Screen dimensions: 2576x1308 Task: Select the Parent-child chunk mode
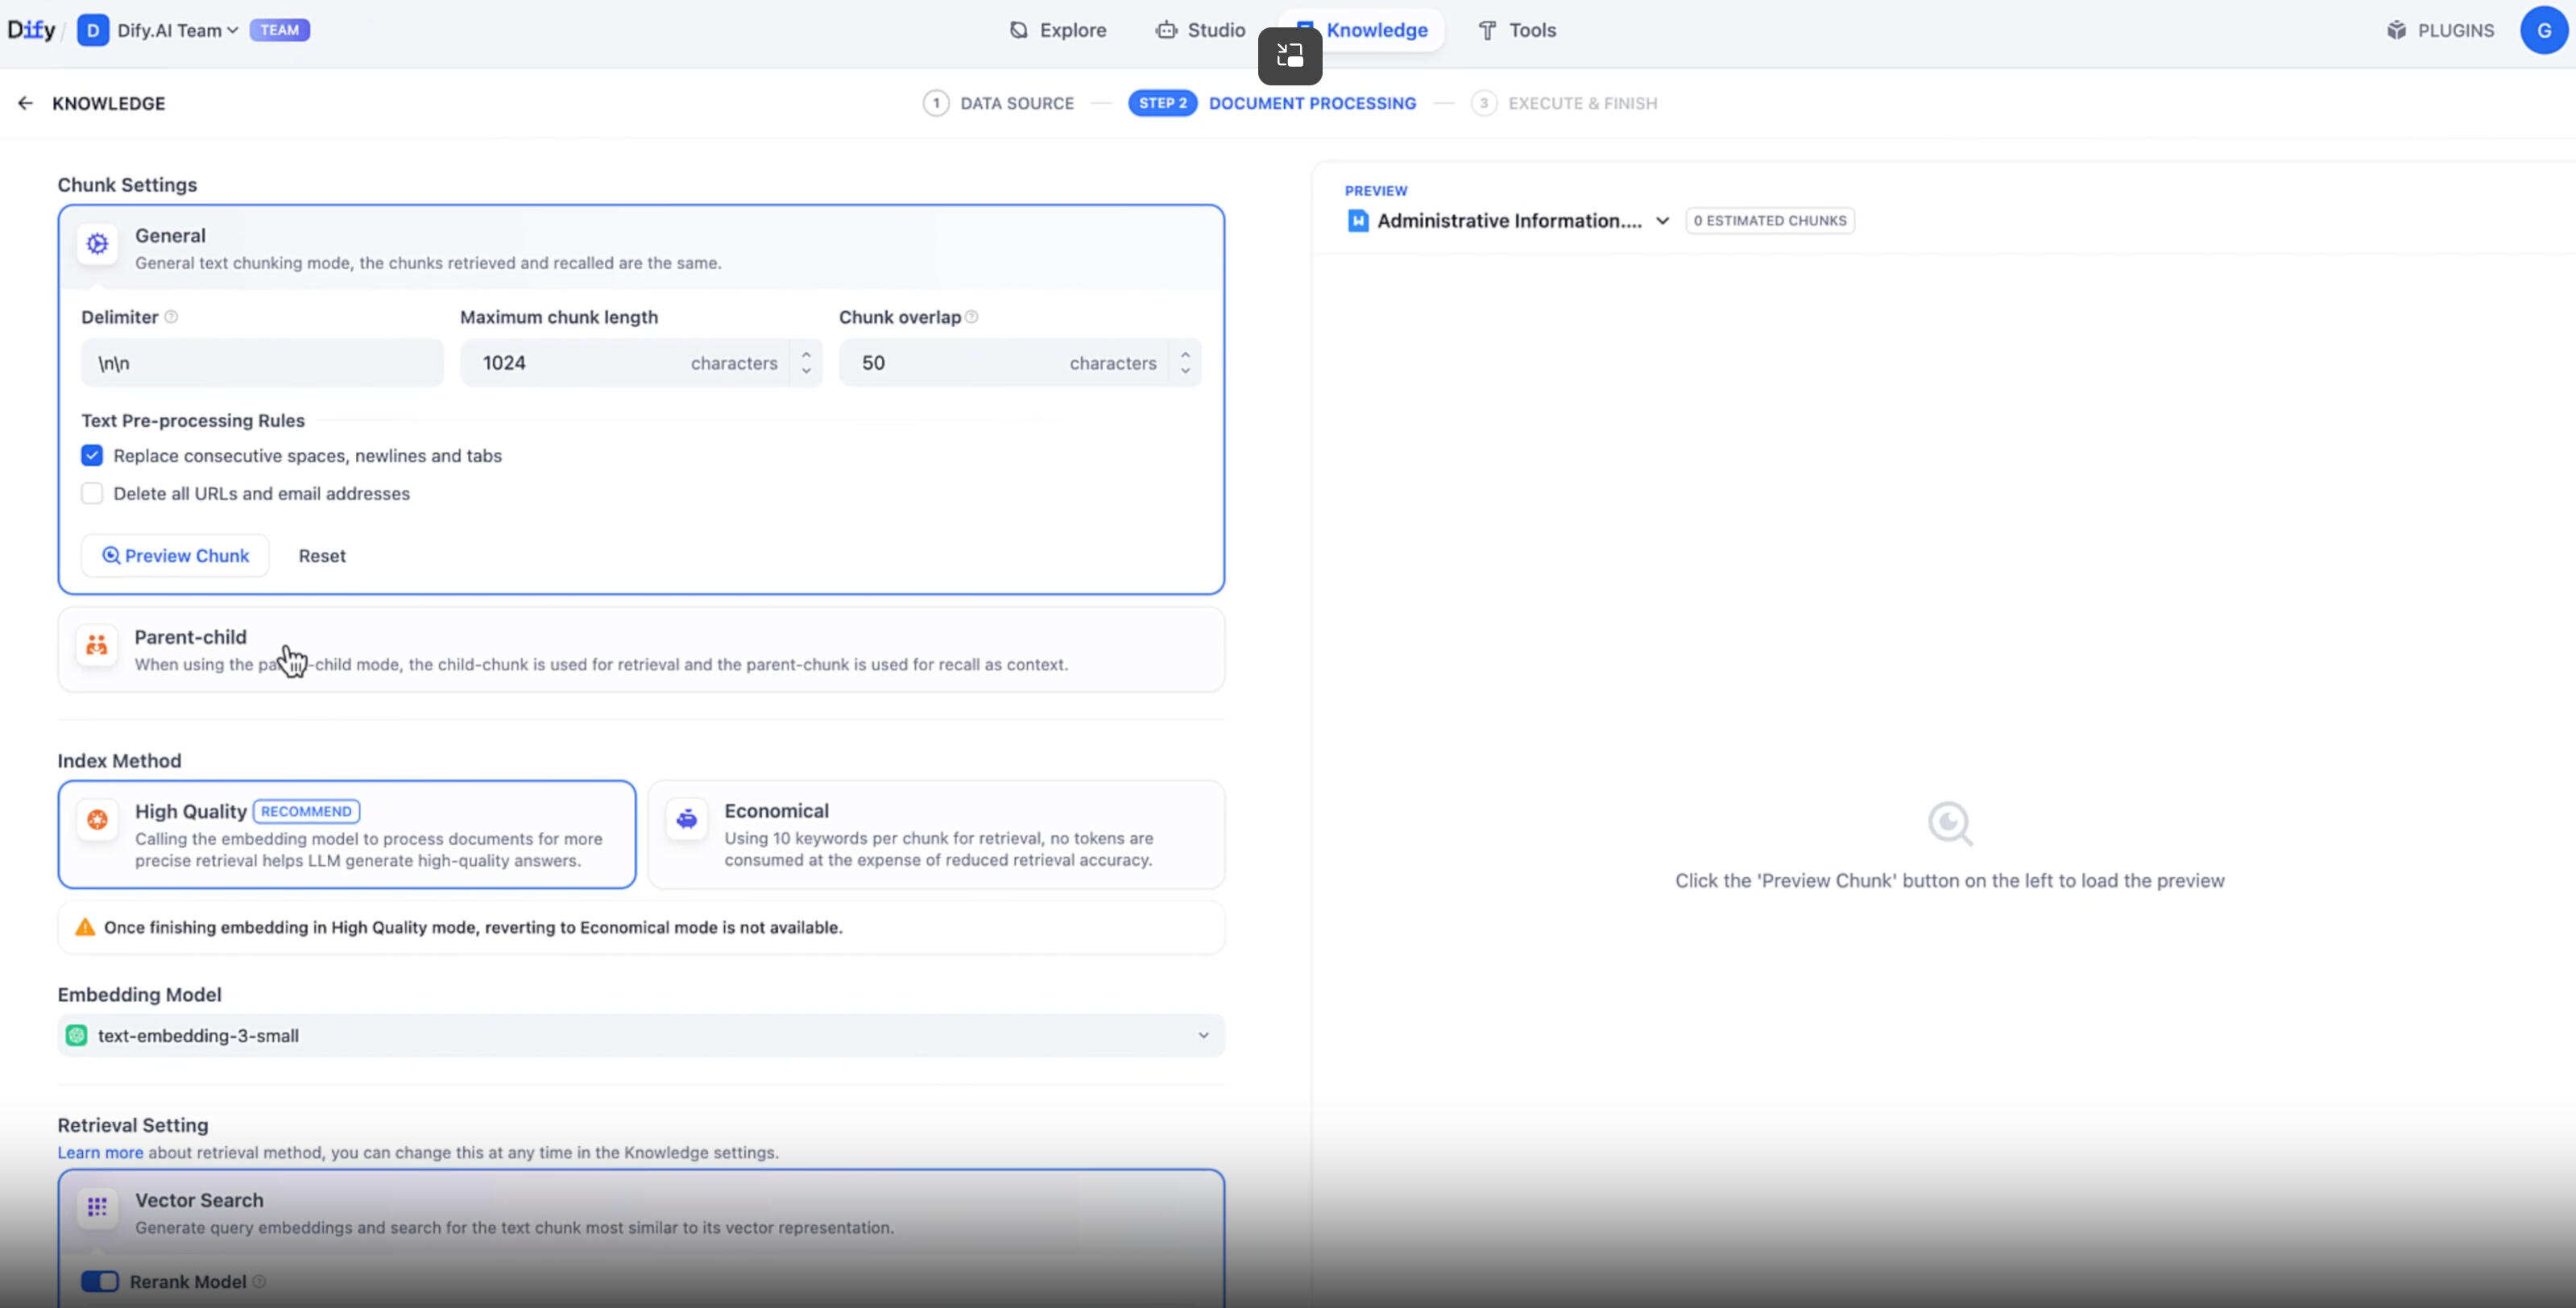[641, 649]
